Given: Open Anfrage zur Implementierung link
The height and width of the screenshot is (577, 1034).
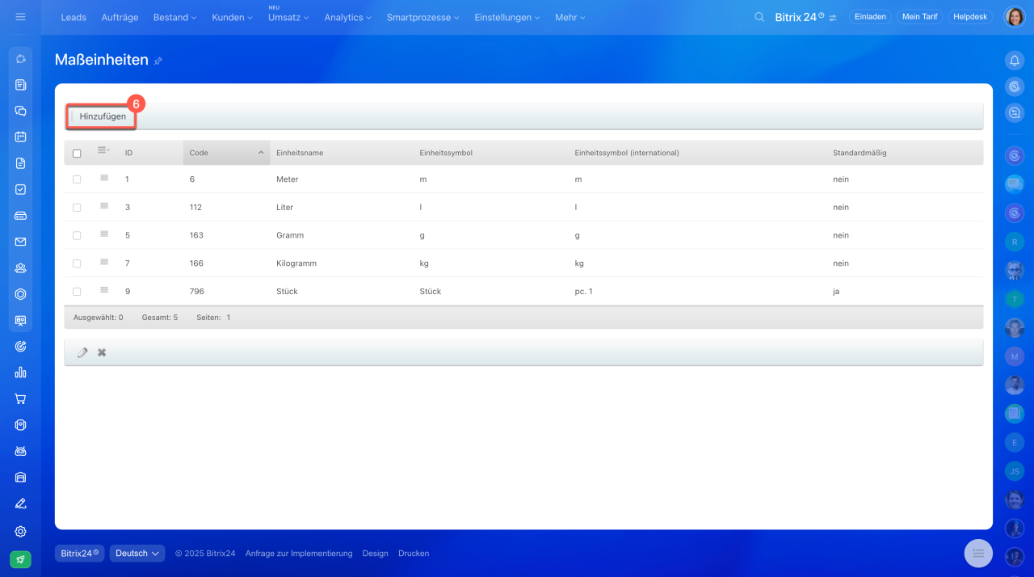Looking at the screenshot, I should point(299,554).
